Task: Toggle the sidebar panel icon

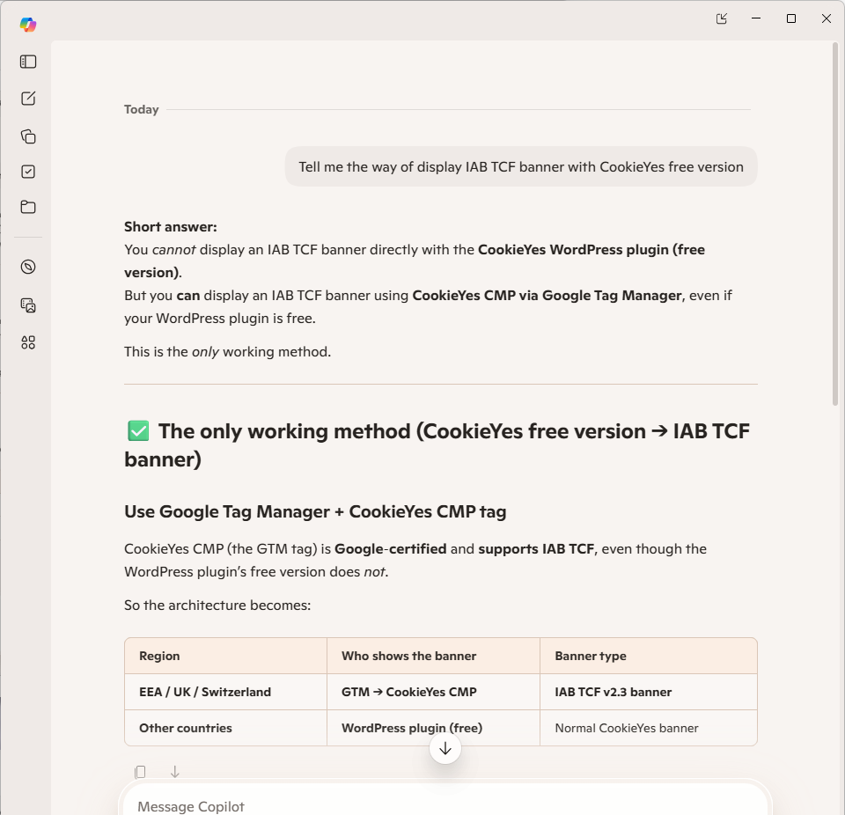Action: pos(28,62)
